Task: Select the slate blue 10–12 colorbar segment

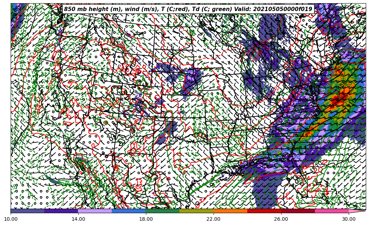Action: (x=27, y=211)
